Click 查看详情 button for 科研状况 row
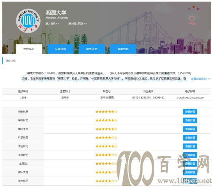The width and height of the screenshot is (216, 190). pyautogui.click(x=190, y=137)
